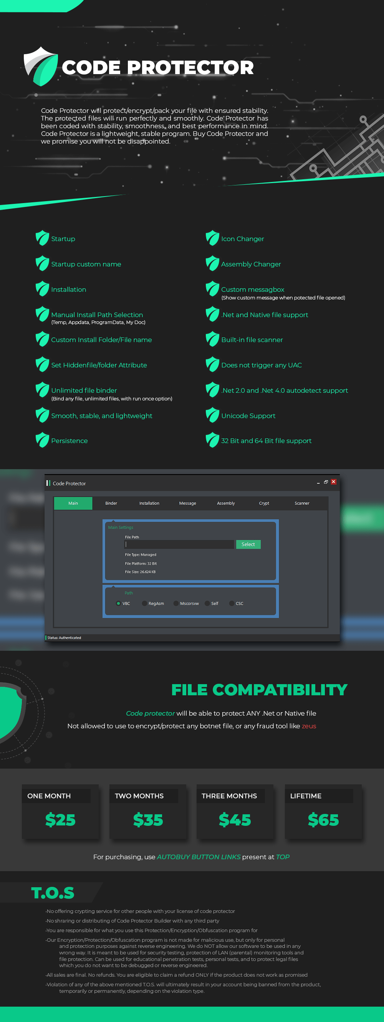
Task: Switch to the Main tab
Action: point(73,503)
